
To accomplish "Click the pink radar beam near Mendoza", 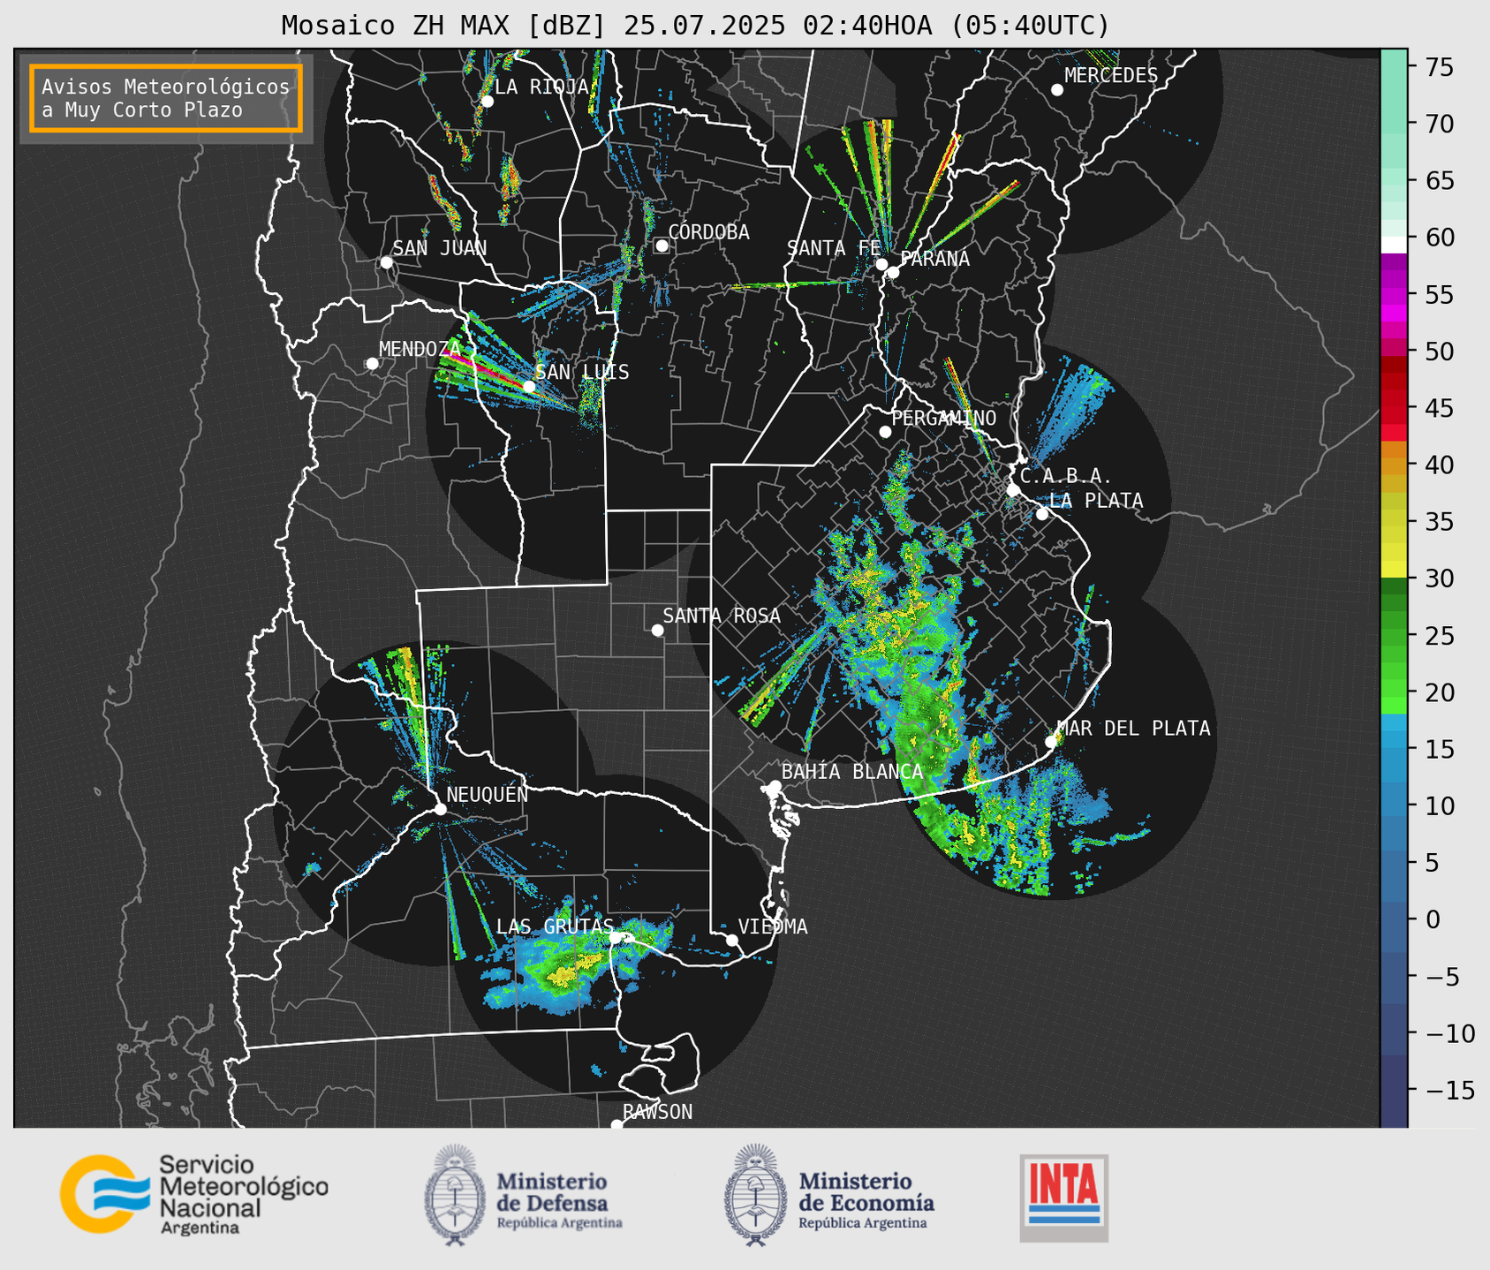I will pyautogui.click(x=481, y=367).
